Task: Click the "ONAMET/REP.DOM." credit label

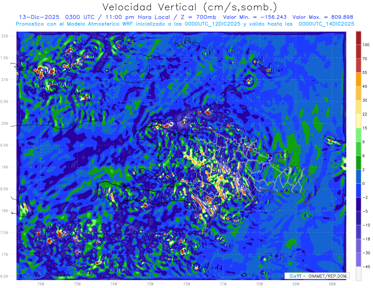Action: (x=327, y=276)
